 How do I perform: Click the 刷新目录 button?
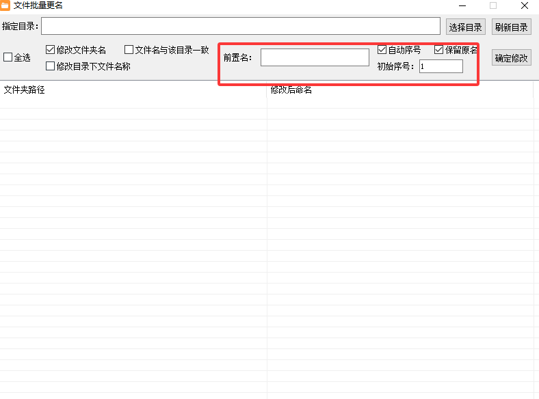512,27
